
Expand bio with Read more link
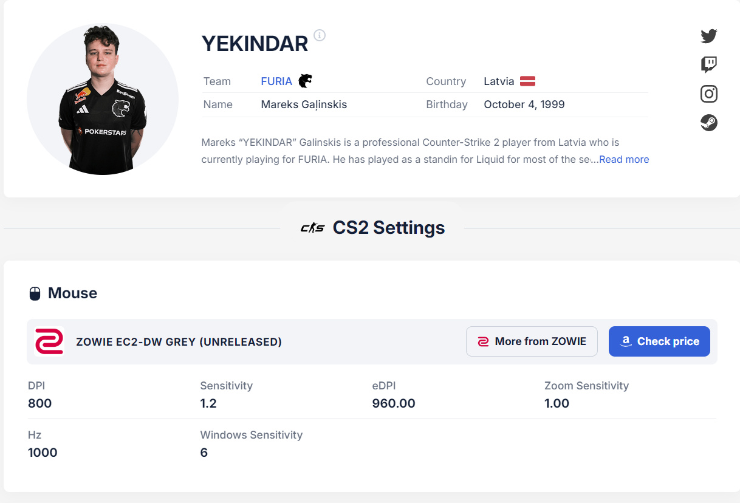click(624, 159)
